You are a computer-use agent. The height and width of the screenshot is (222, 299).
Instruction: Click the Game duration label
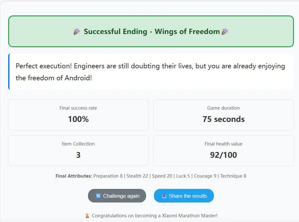point(223,108)
